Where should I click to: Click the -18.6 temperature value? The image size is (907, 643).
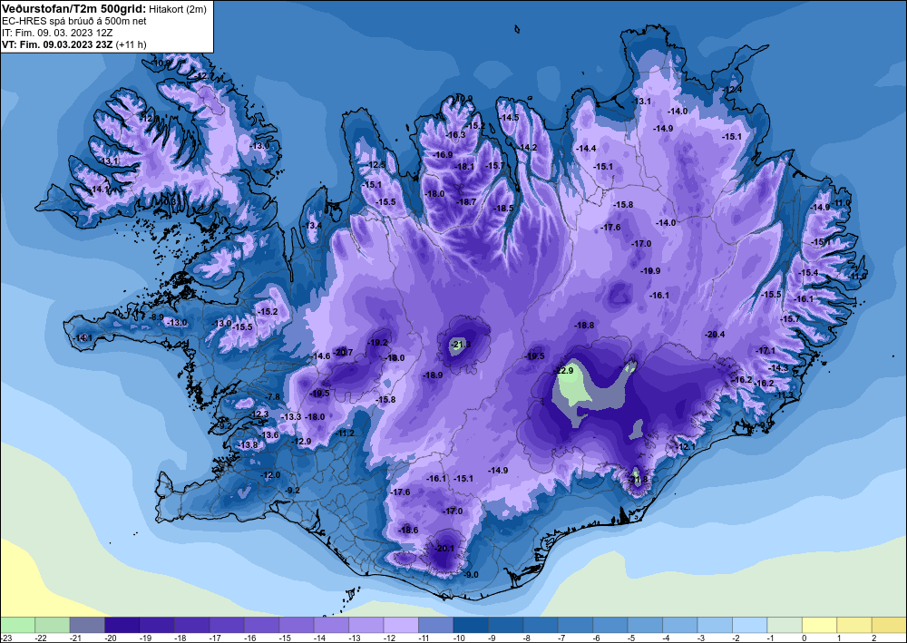pos(408,531)
